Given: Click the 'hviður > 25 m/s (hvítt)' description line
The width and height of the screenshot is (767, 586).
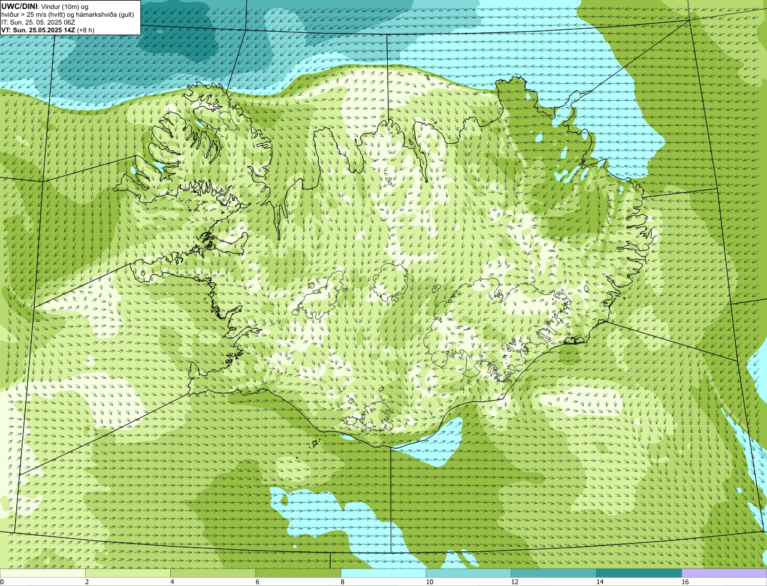Looking at the screenshot, I should point(68,14).
